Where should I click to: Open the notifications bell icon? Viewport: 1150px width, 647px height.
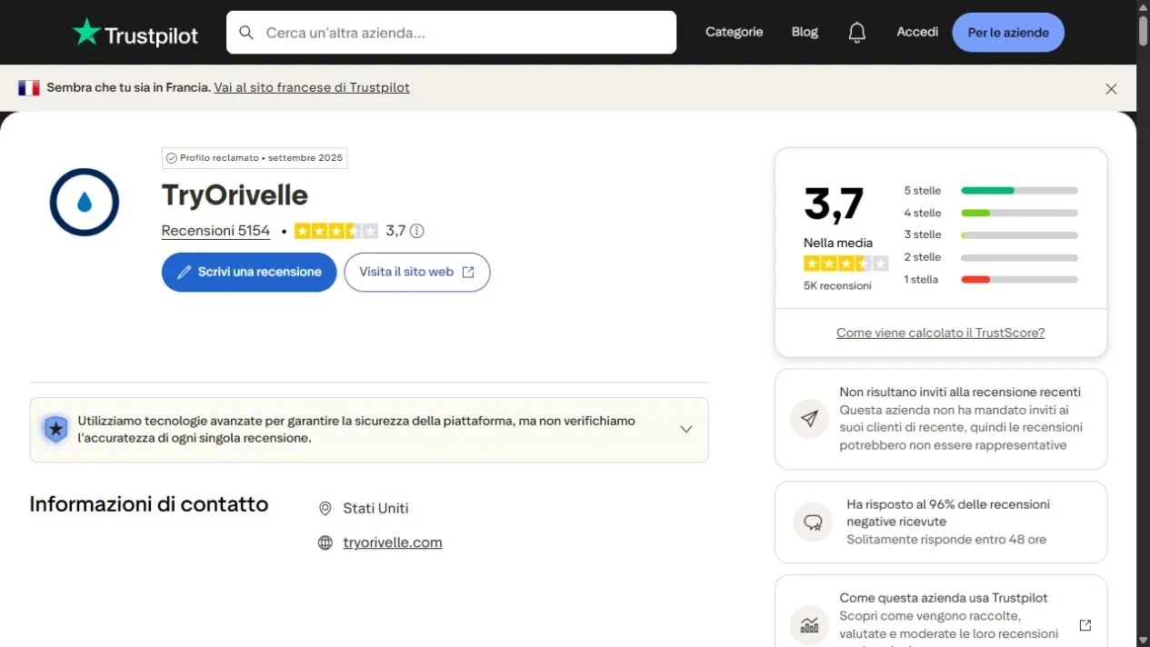tap(856, 33)
